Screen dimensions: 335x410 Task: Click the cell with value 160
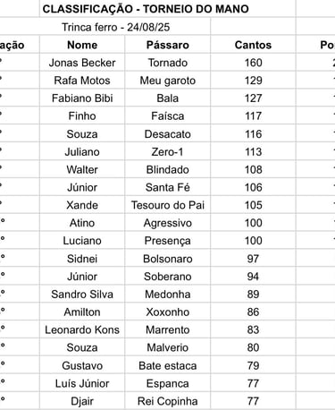point(253,63)
